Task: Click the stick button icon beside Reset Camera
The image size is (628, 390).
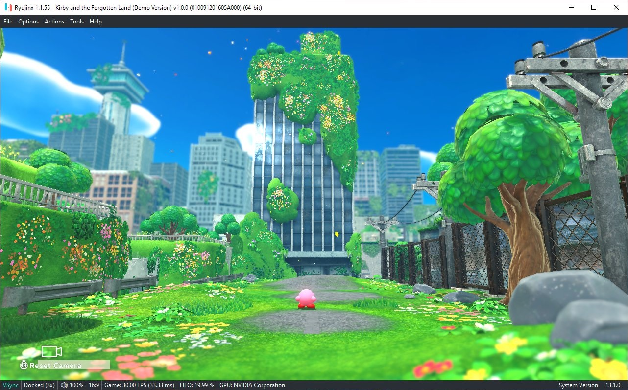Action: (x=24, y=365)
